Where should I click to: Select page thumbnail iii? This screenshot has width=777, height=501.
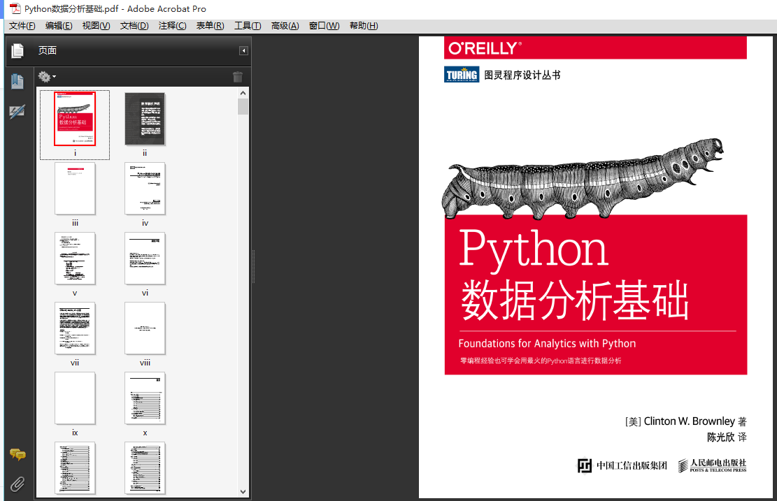coord(75,189)
